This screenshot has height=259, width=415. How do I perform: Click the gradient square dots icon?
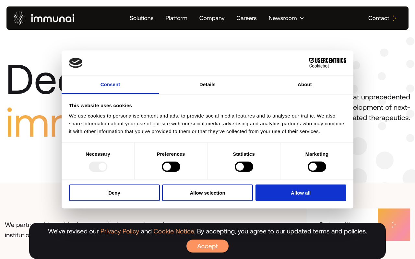[394, 225]
